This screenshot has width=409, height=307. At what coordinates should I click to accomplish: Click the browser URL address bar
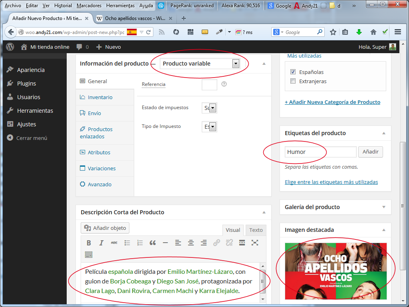coord(74,32)
